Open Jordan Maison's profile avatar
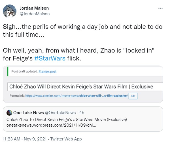Image resolution: width=170 pixels, height=143 pixels. (x=10, y=11)
